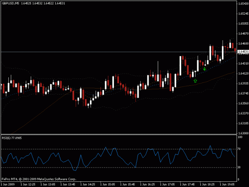The width and height of the screenshot is (249, 187).
Task: Click price axis label 1.65055
Action: tap(243, 24)
